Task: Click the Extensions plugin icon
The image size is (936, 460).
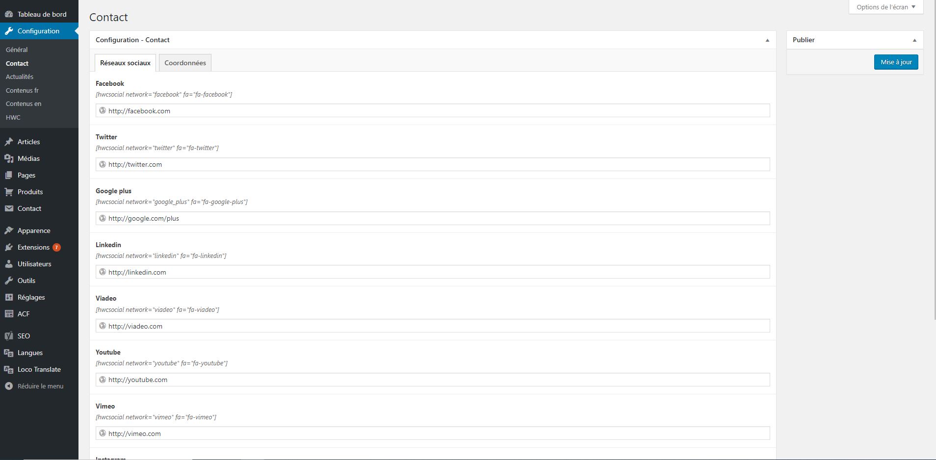Action: tap(9, 247)
